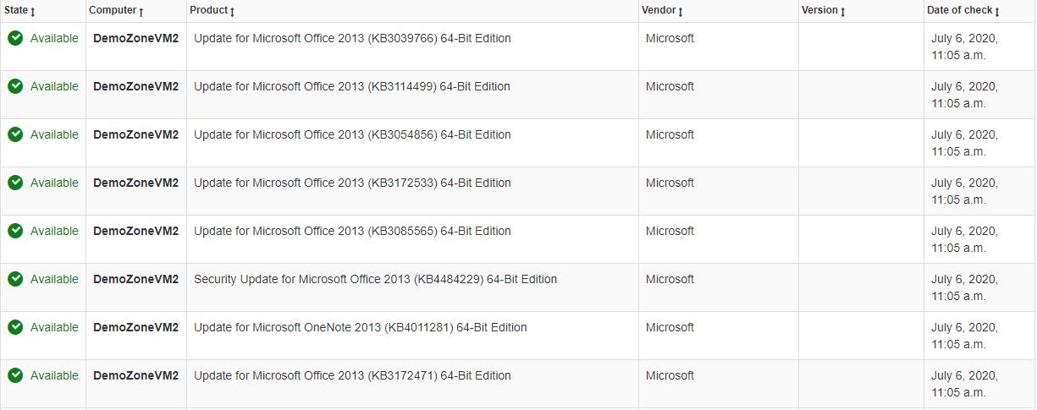The height and width of the screenshot is (410, 1037).
Task: Click Microsoft vendor in KB3172533 row
Action: pos(670,183)
